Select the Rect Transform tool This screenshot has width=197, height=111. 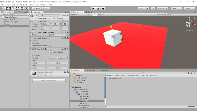click(x=22, y=8)
